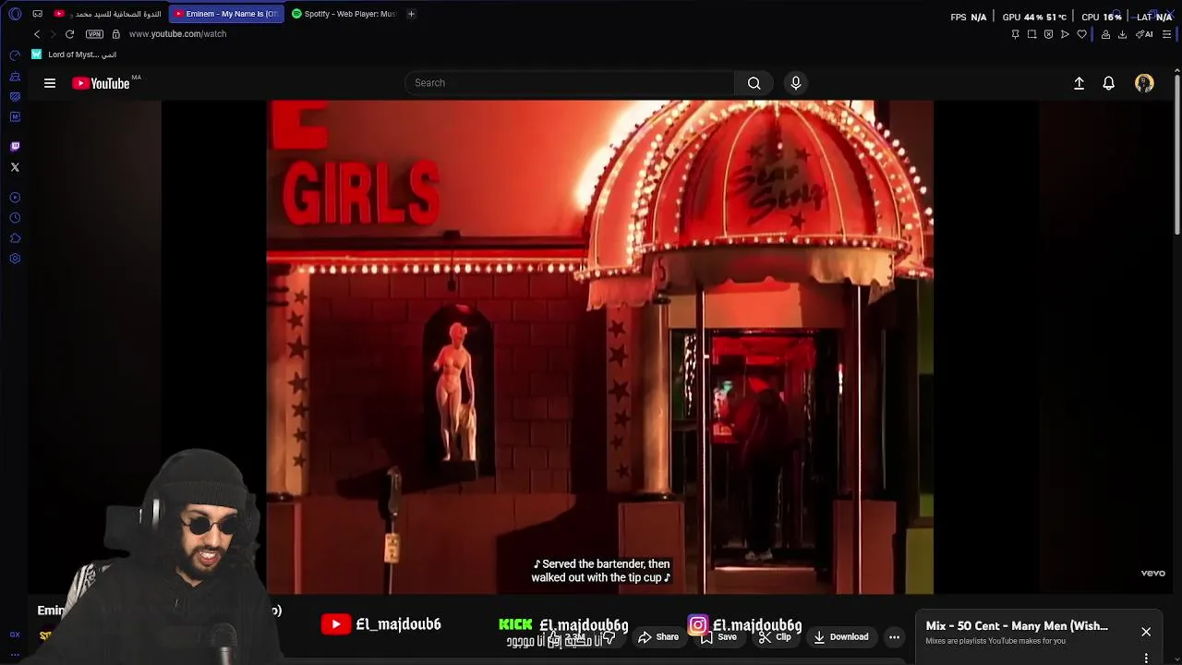Download the video with Download button
1182x665 pixels.
[841, 636]
